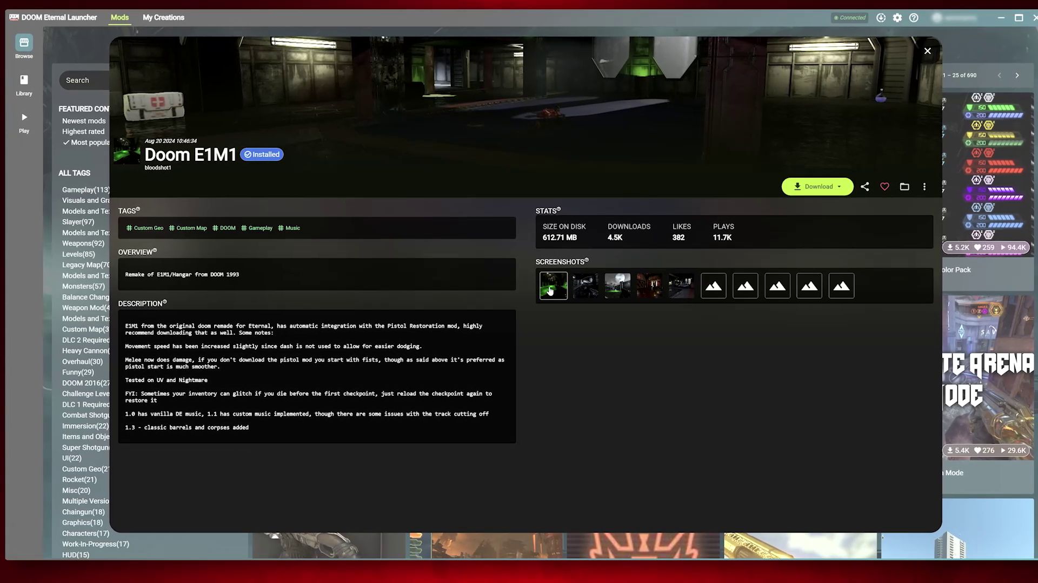
Task: Filter by HUD(15) tag
Action: click(76, 555)
